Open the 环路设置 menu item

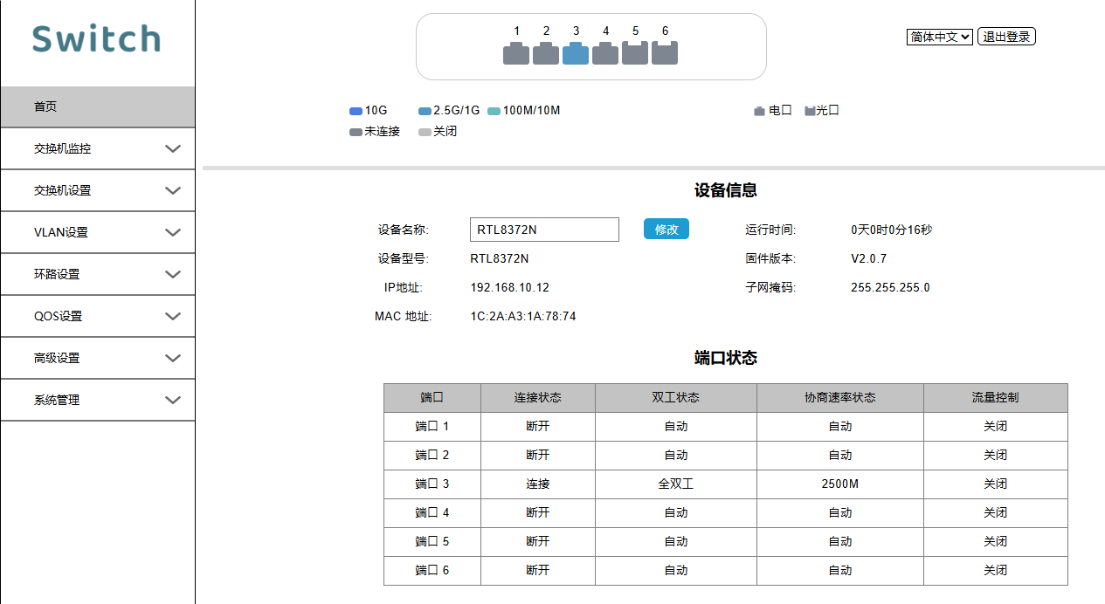click(98, 274)
